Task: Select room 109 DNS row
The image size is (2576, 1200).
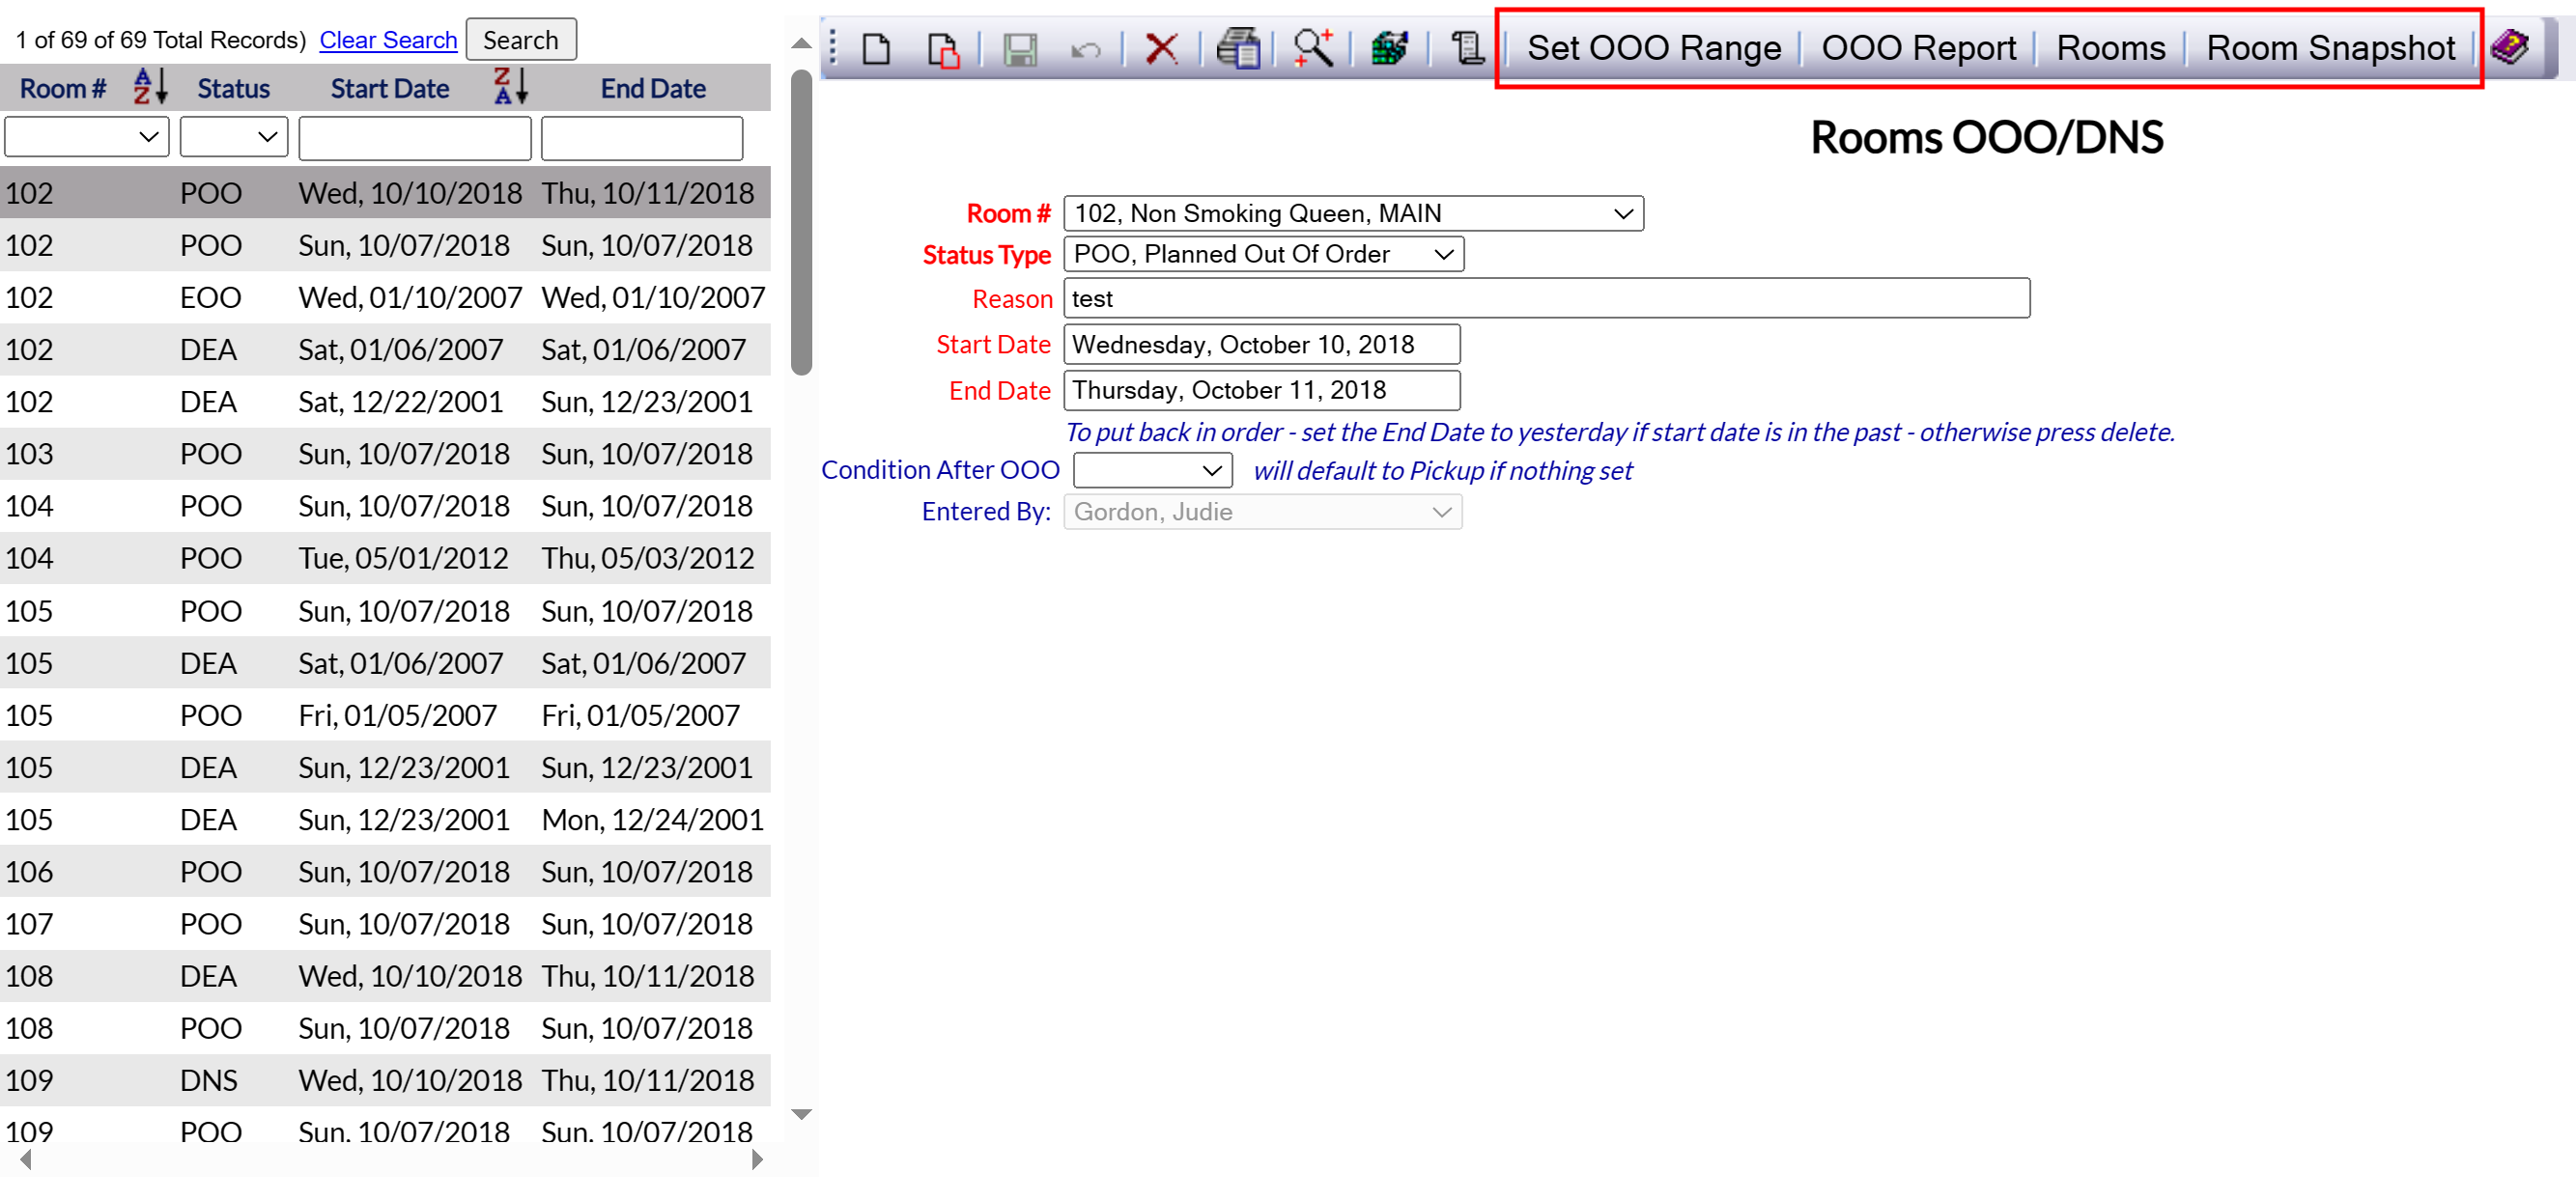Action: click(385, 1080)
